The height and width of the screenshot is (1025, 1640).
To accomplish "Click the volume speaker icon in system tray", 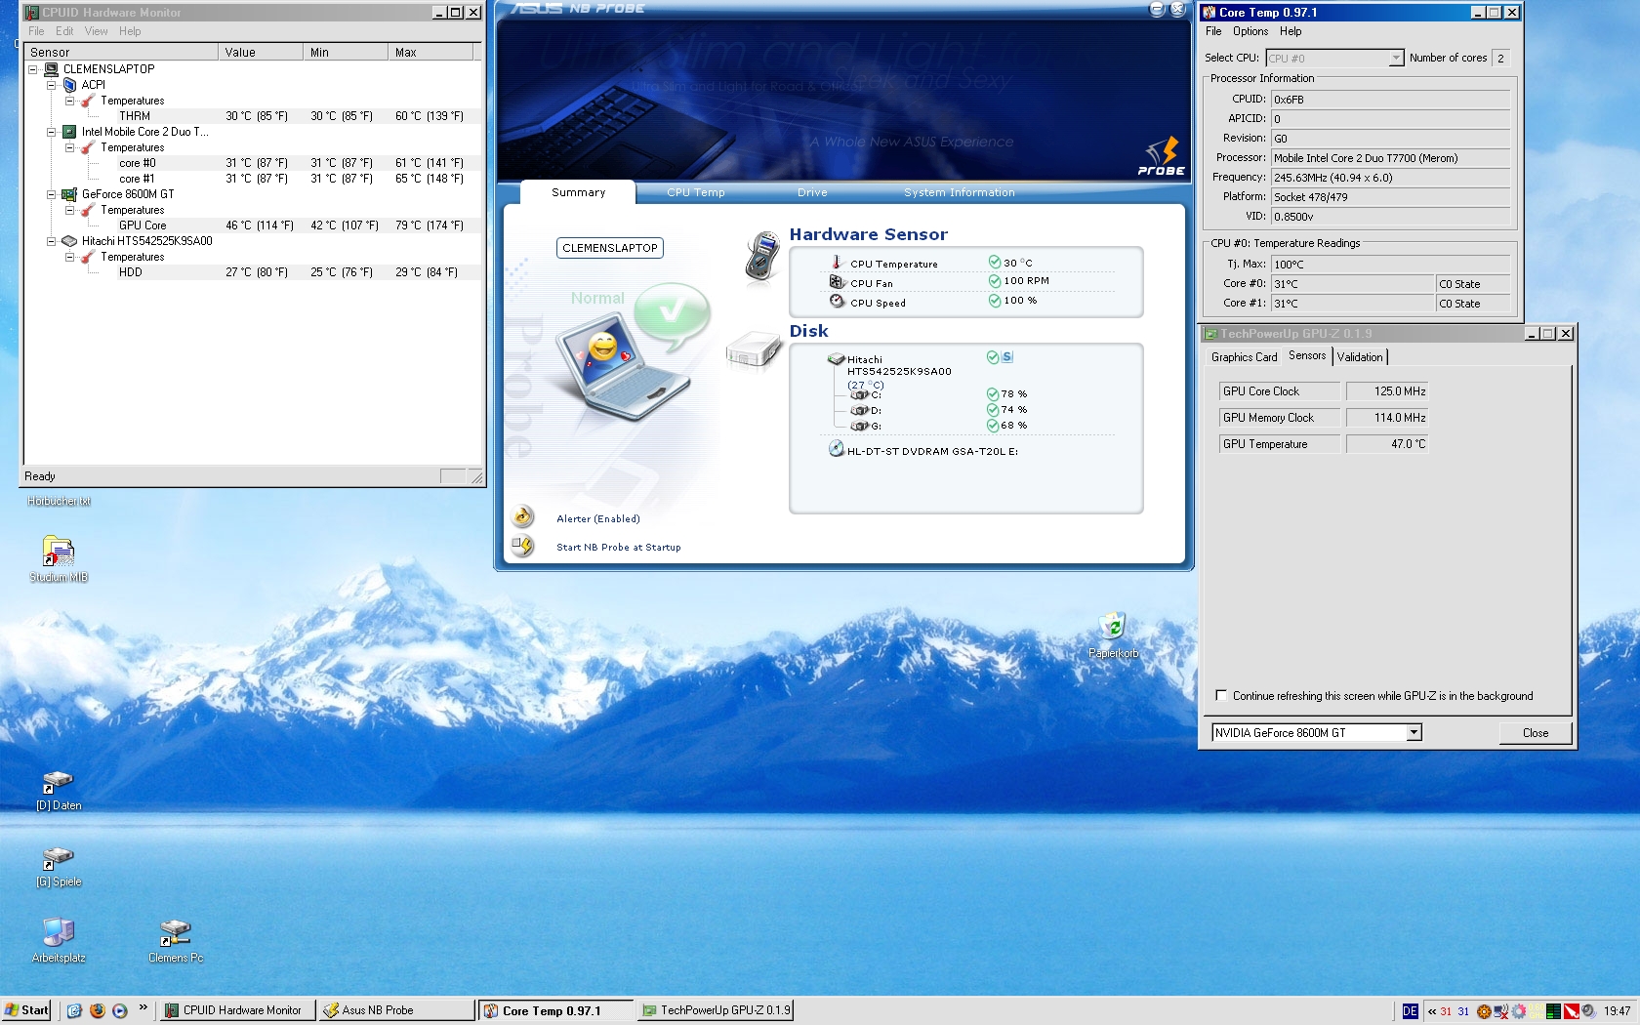I will click(x=1588, y=1011).
